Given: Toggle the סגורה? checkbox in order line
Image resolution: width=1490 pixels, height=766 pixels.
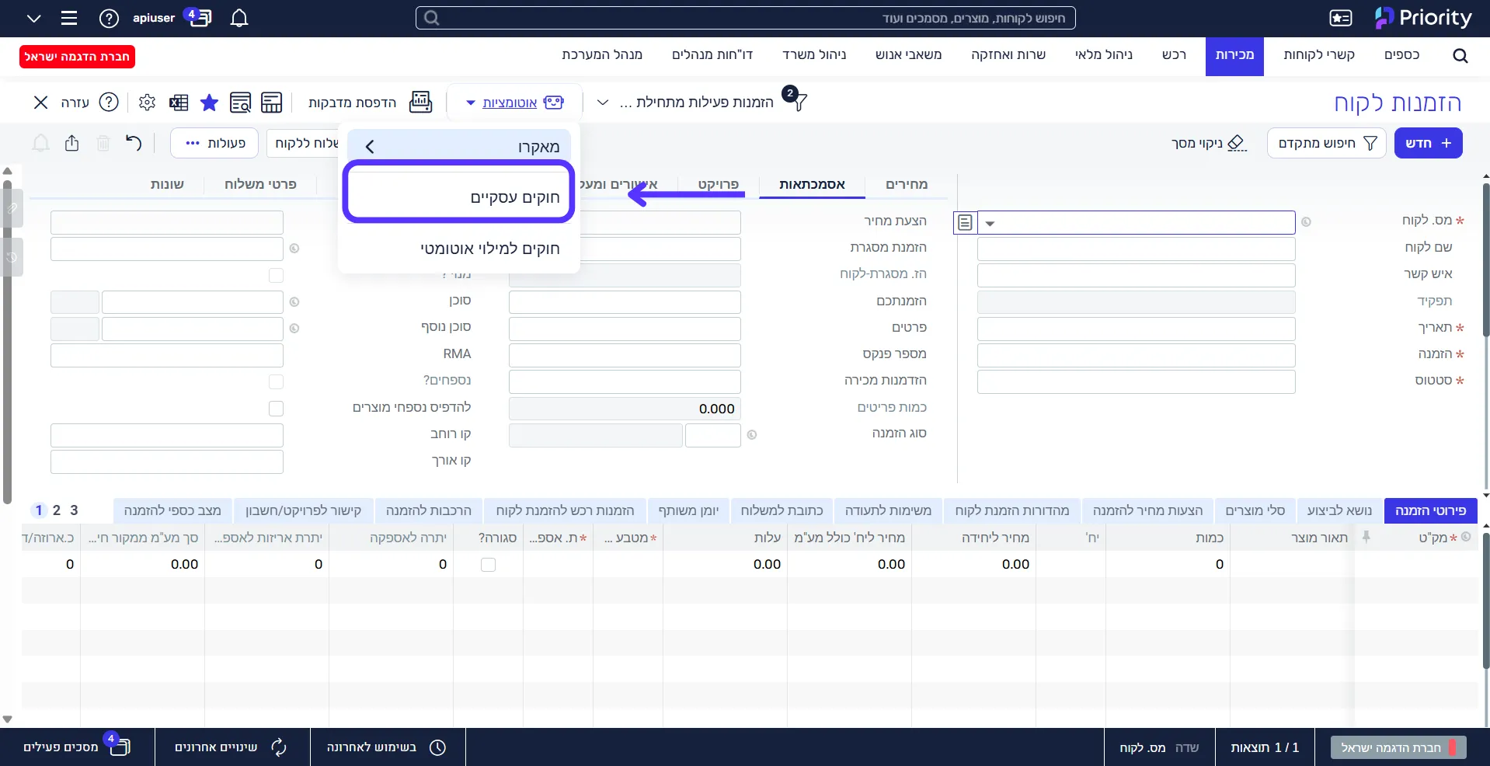Looking at the screenshot, I should point(488,565).
